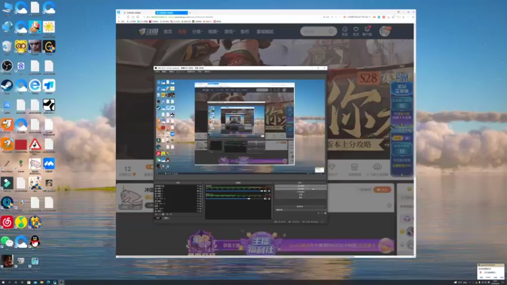
Task: Click the top button in OBS Controls dock
Action: pyautogui.click(x=300, y=186)
